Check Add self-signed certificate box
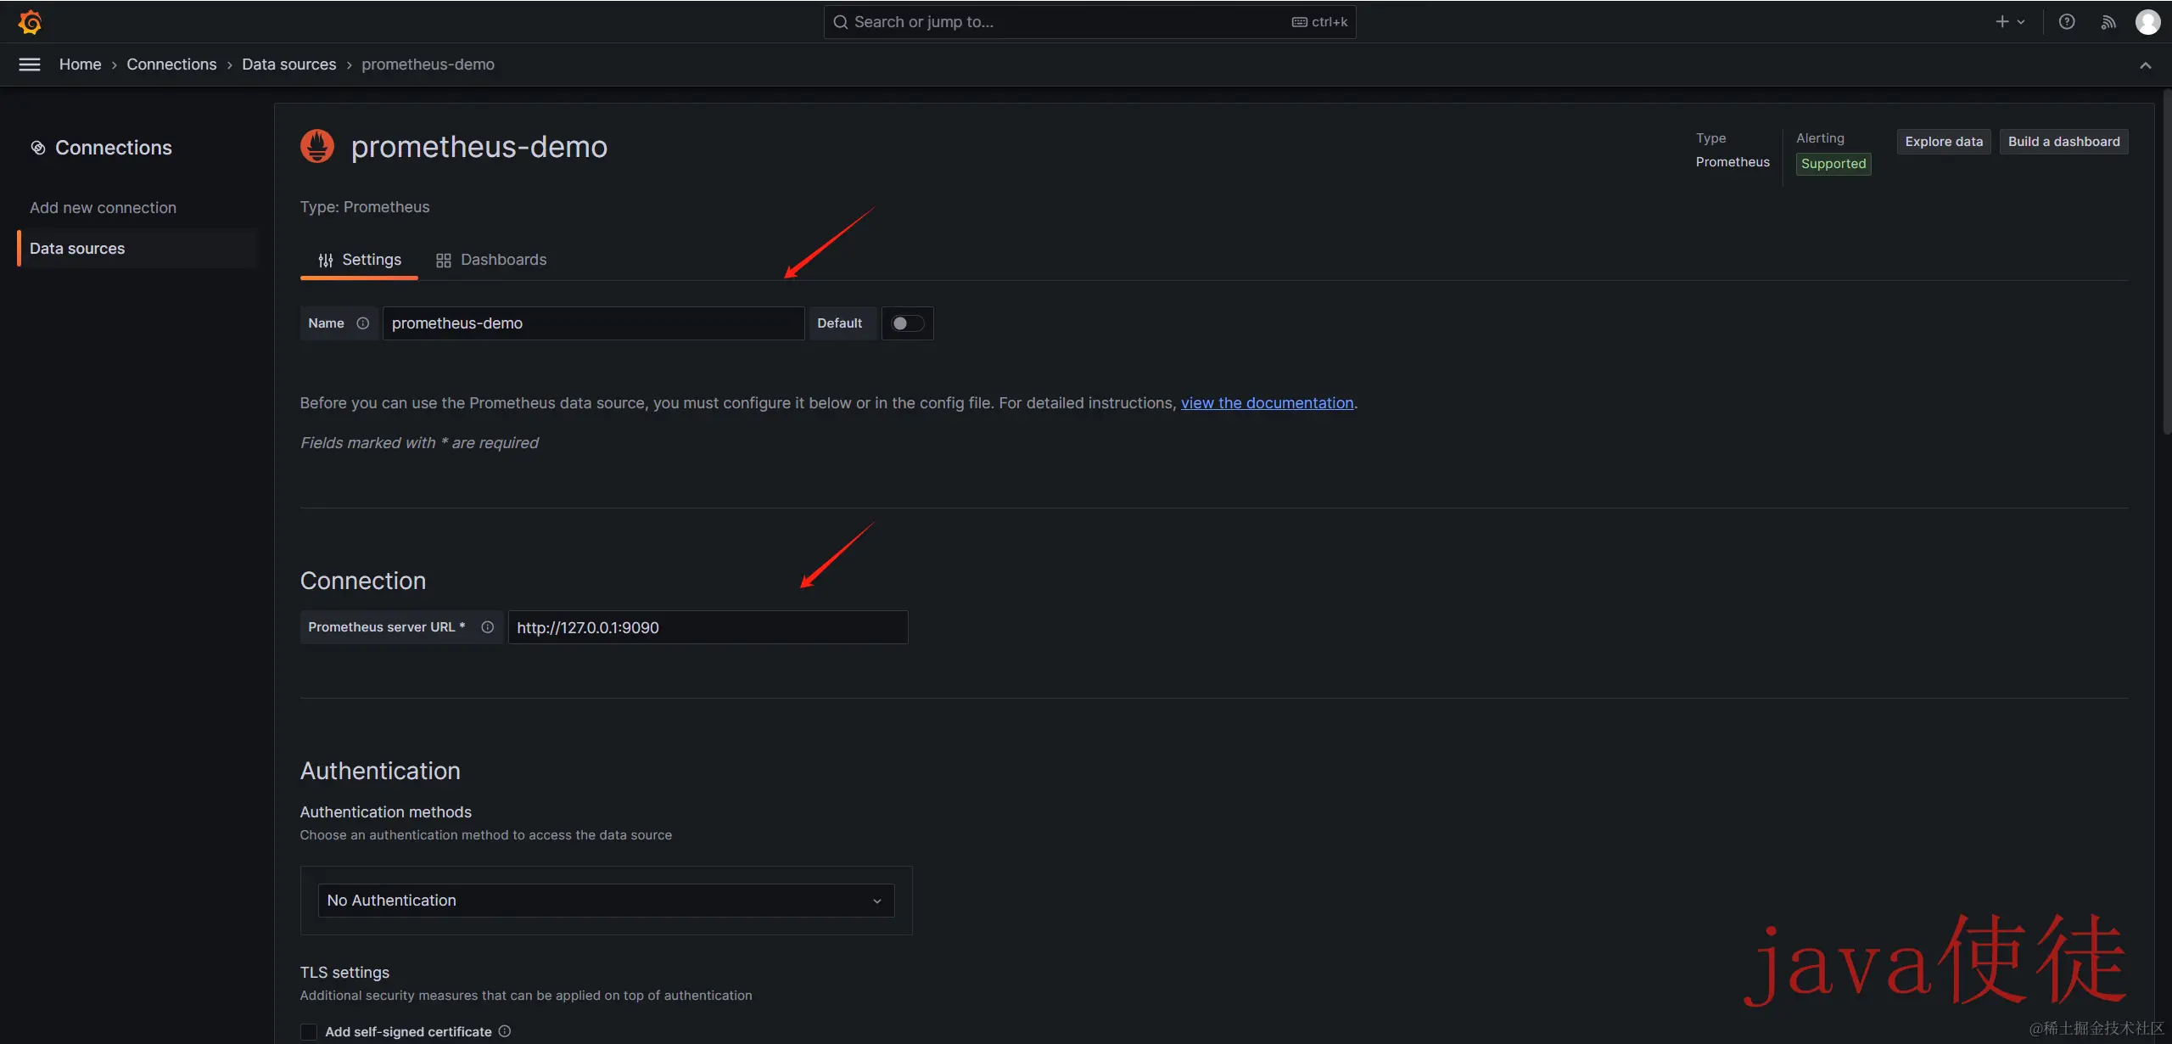Image resolution: width=2172 pixels, height=1044 pixels. click(309, 1031)
